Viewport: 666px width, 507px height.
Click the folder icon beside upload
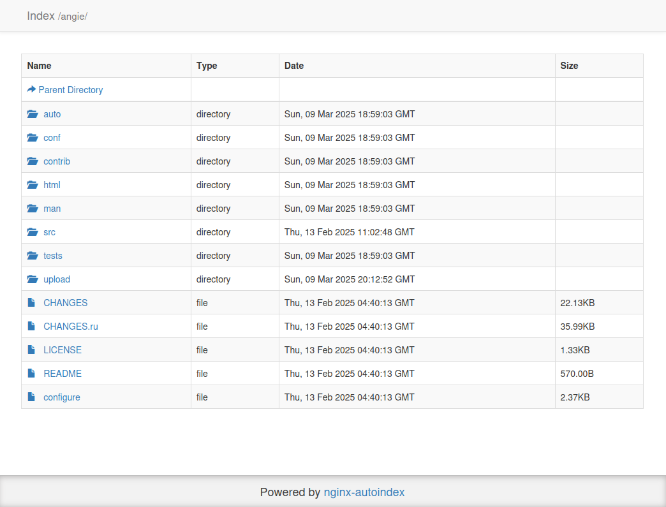[x=33, y=279]
